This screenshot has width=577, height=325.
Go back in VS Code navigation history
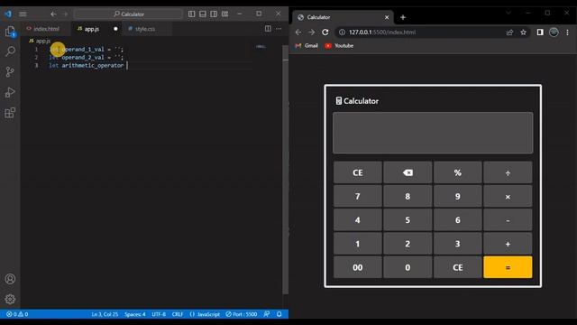tap(53, 14)
